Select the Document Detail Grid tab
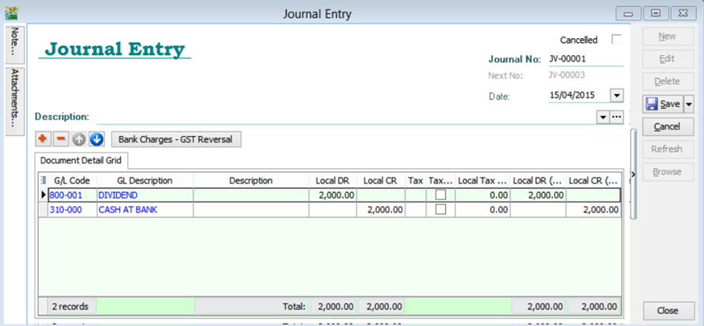704x326 pixels. 82,160
